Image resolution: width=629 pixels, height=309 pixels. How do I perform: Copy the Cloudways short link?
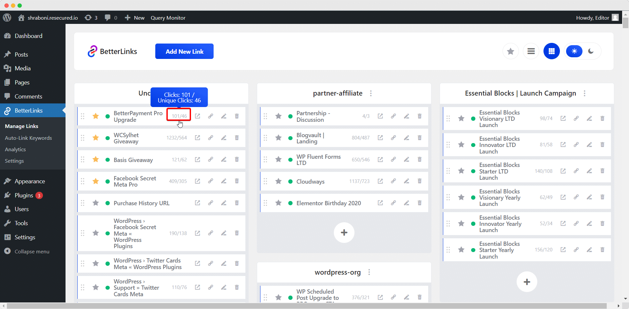point(393,181)
